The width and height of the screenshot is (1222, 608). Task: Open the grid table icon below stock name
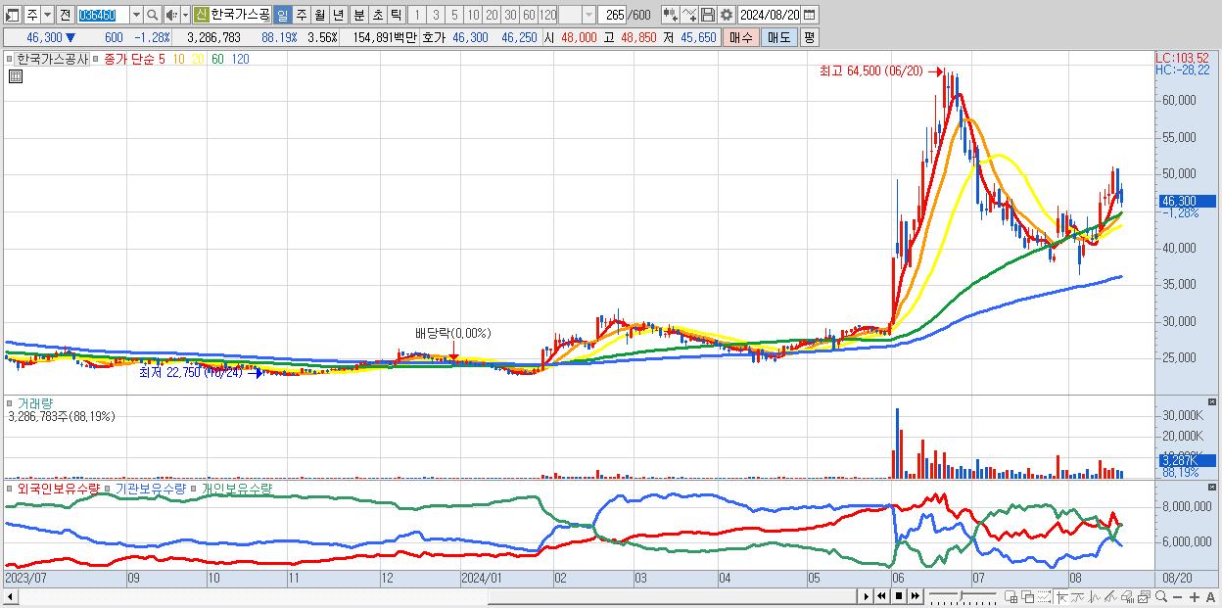[15, 76]
